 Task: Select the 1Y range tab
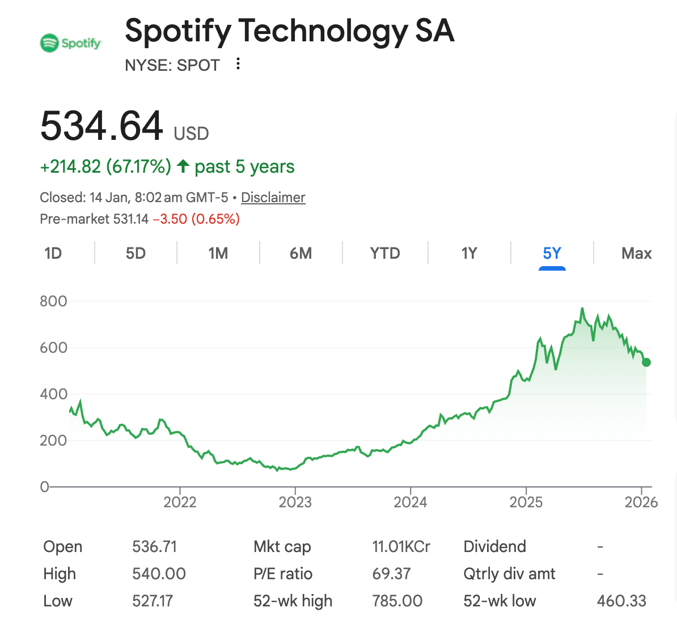[469, 253]
